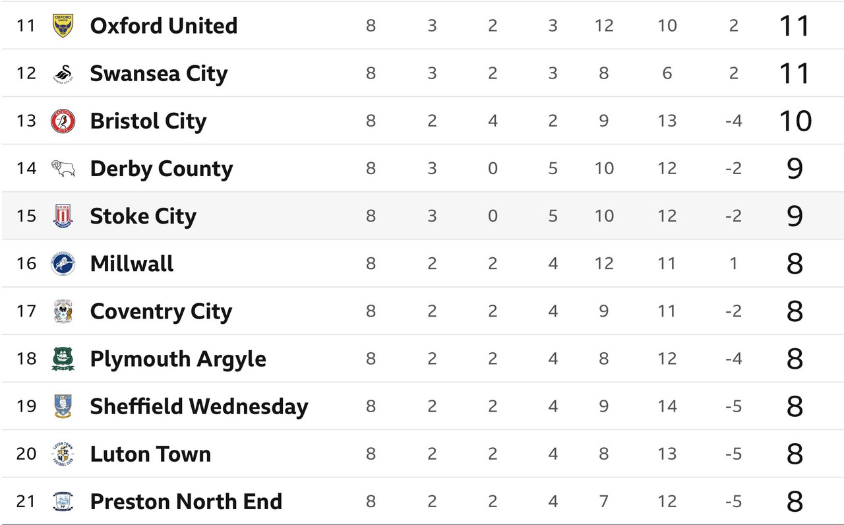Open the Swansea City team page
The image size is (844, 525).
point(159,73)
